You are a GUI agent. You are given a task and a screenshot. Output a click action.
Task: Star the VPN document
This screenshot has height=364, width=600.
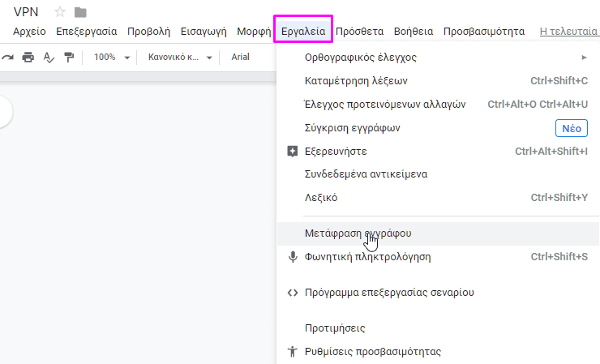(60, 12)
